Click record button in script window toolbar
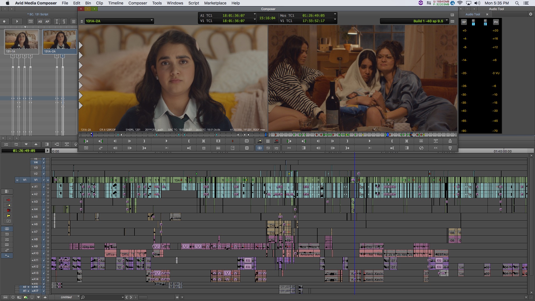This screenshot has height=301, width=535. 4,21
